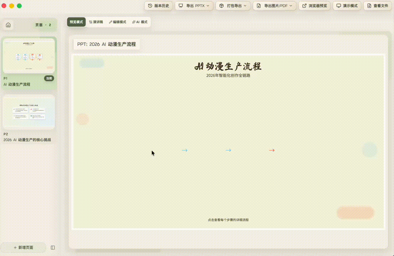Click the macOS green fullscreen button
The height and width of the screenshot is (256, 394).
(19, 6)
